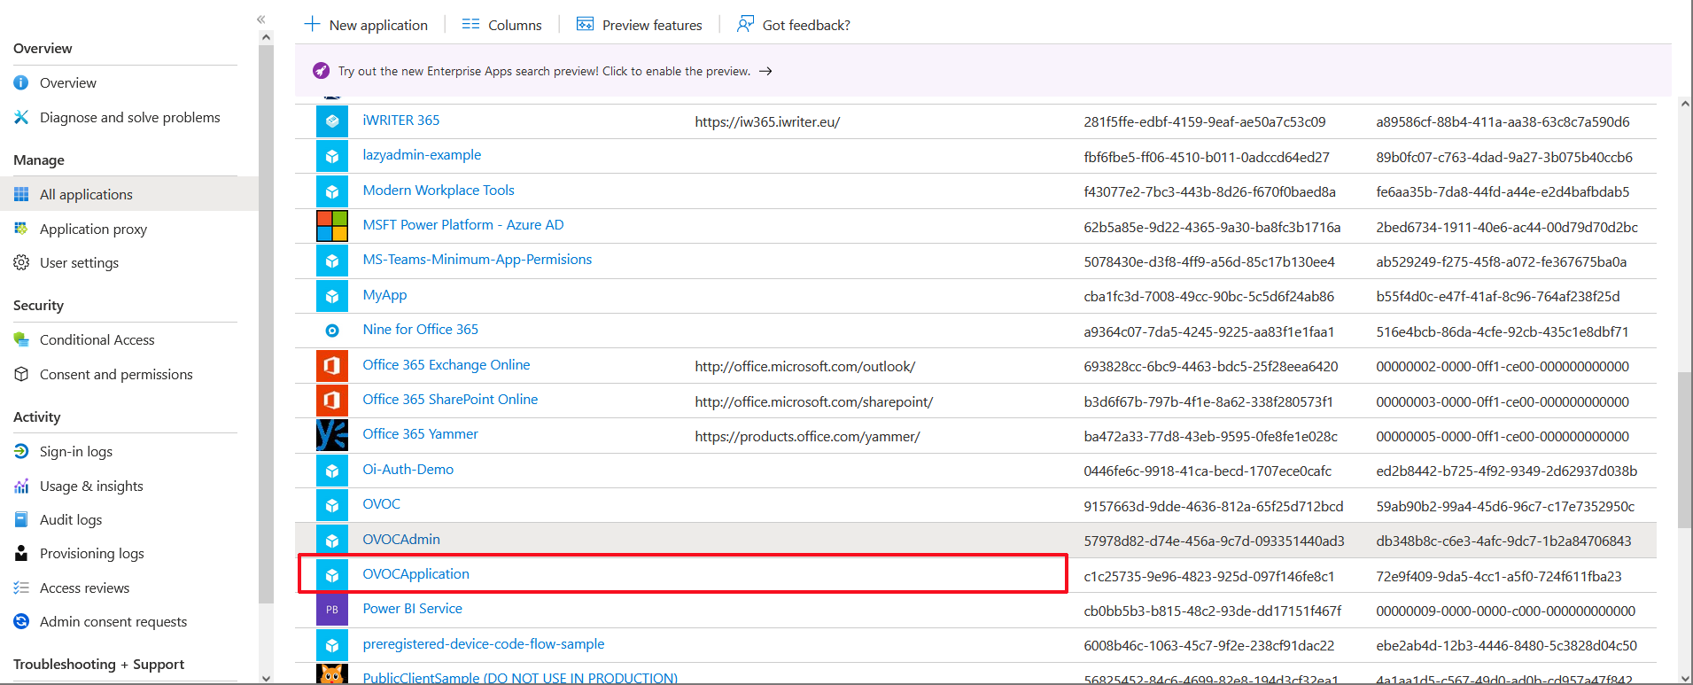This screenshot has width=1693, height=685.
Task: Click the Office 365 Exchange Online icon
Action: (332, 365)
